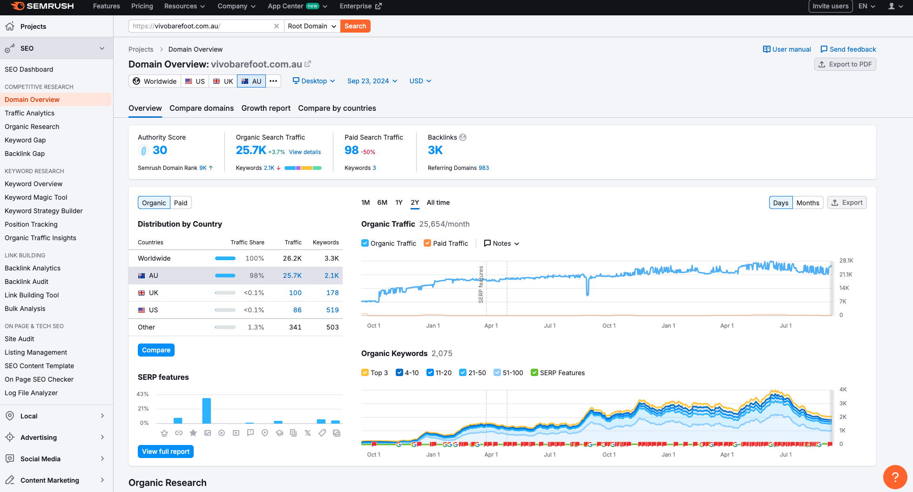Viewport: 913px width, 492px height.
Task: Uncheck the Organic Traffic checkbox
Action: pos(365,243)
